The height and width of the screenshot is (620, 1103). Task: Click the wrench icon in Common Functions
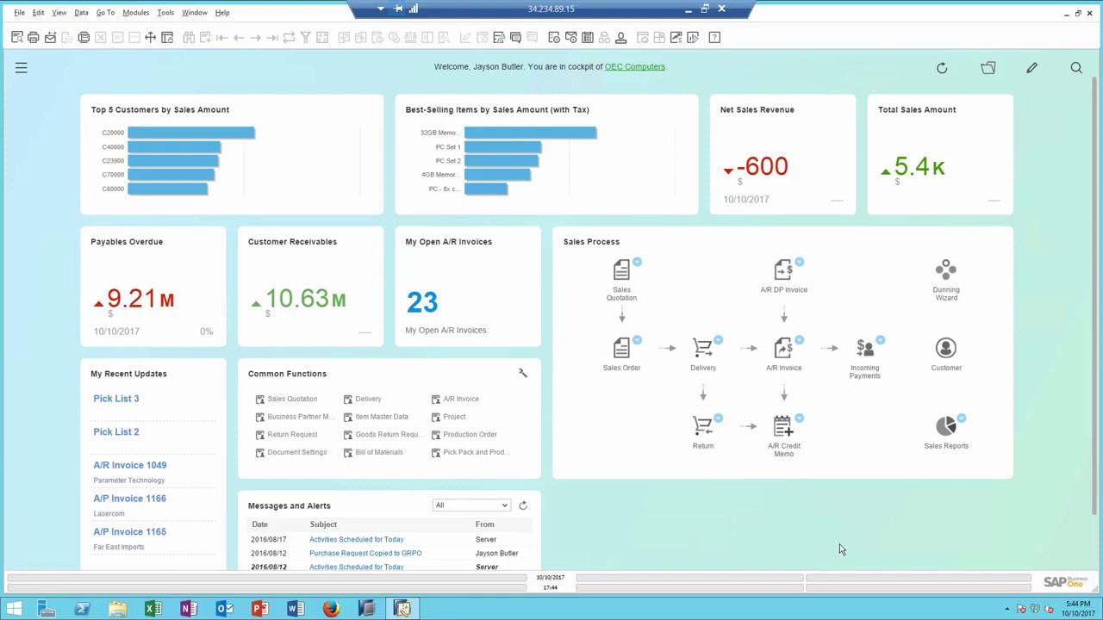[522, 373]
